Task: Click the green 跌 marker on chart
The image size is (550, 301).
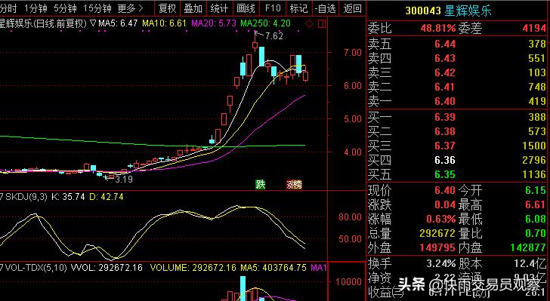Action: (260, 184)
